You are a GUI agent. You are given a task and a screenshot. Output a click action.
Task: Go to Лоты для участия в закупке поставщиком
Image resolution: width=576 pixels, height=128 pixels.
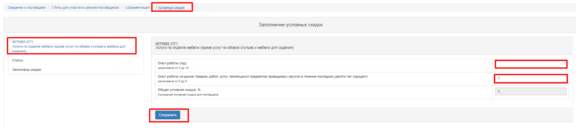(x=86, y=7)
